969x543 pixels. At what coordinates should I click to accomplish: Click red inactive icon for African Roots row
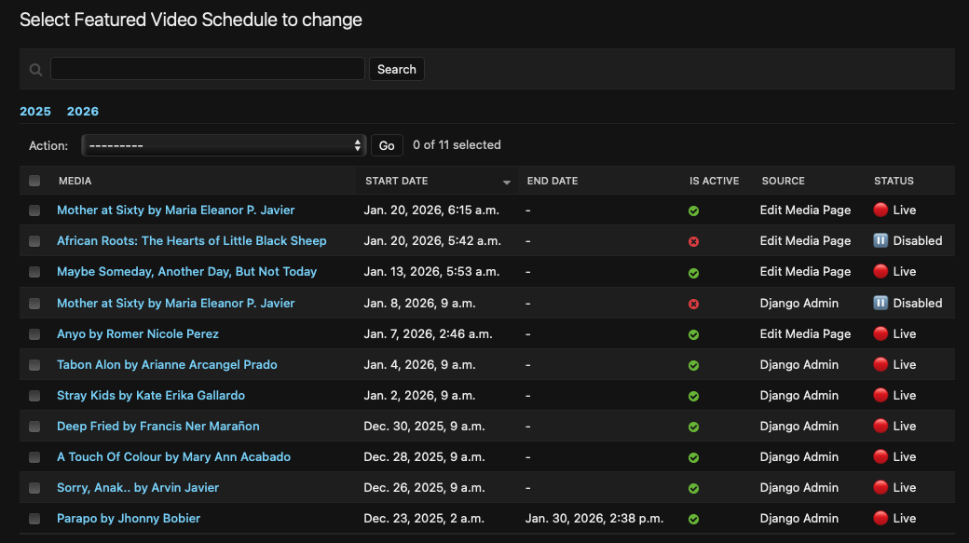click(693, 242)
